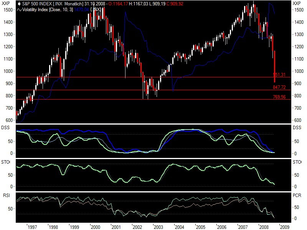
Task: Click the STO label on right side
Action: (297, 162)
